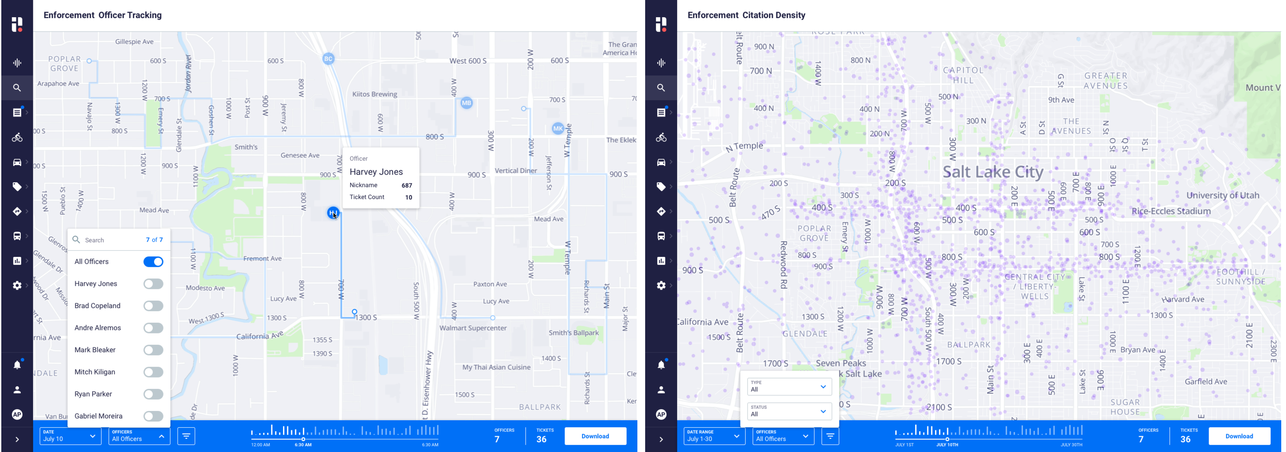Click the directions diamond icon in Officer Tracking sidebar

point(17,212)
